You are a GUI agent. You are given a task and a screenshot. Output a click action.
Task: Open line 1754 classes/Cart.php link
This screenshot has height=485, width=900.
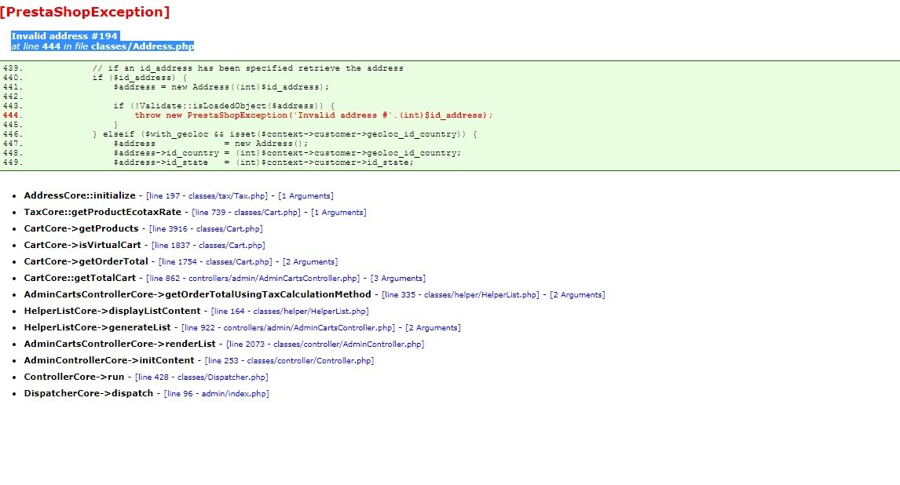pos(215,262)
